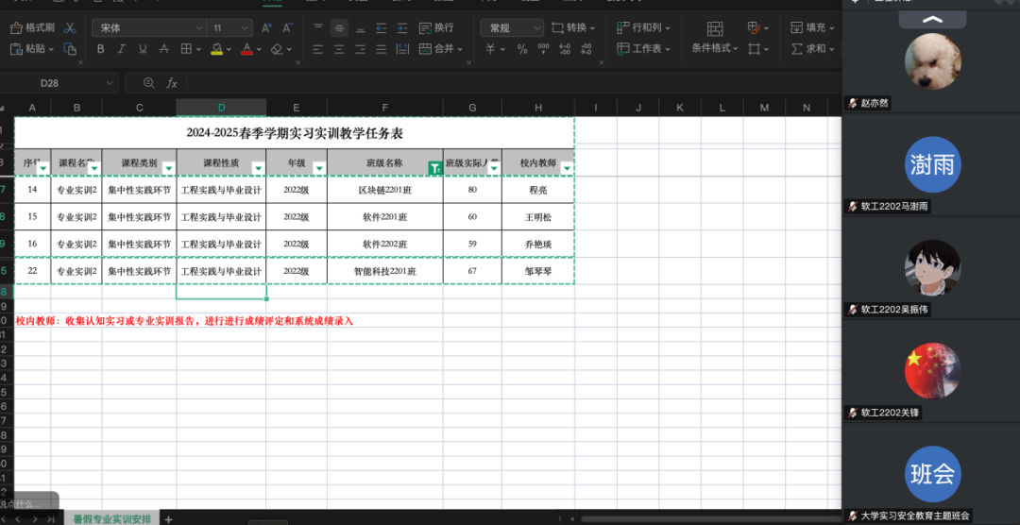This screenshot has width=1020, height=525.
Task: Open the 宋体 font name dropdown
Action: click(199, 28)
